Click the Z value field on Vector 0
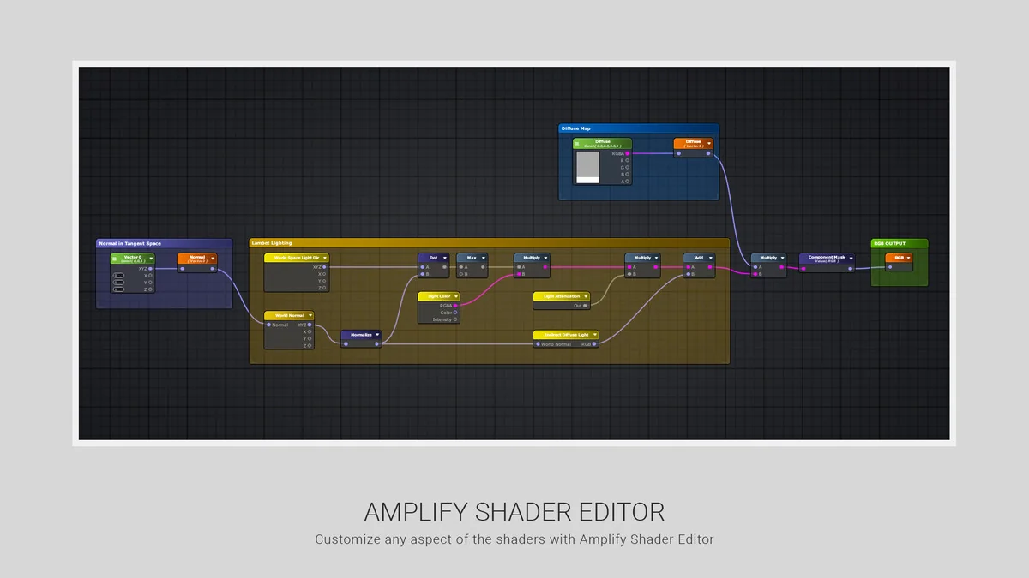Viewport: 1029px width, 578px height. pos(118,289)
